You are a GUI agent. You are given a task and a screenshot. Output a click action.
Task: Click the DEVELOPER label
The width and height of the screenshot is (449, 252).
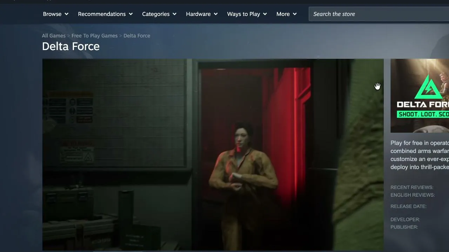click(405, 219)
